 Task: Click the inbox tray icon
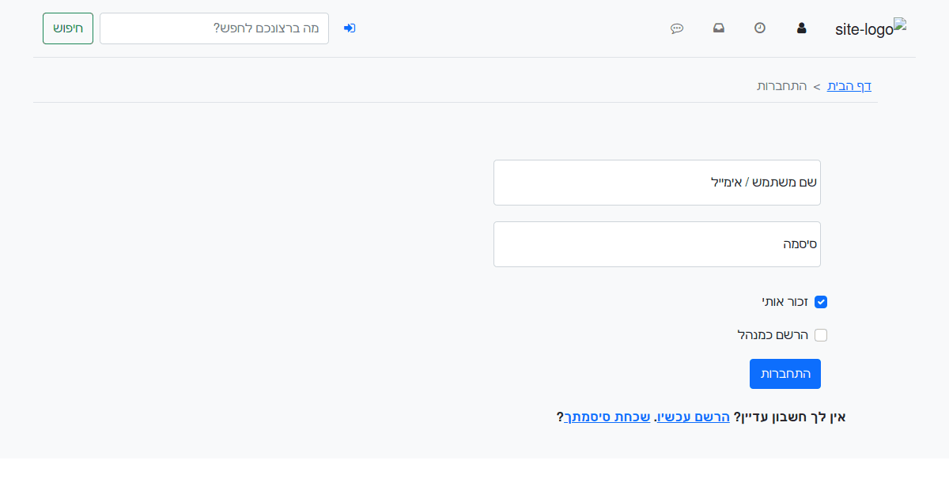pyautogui.click(x=719, y=28)
